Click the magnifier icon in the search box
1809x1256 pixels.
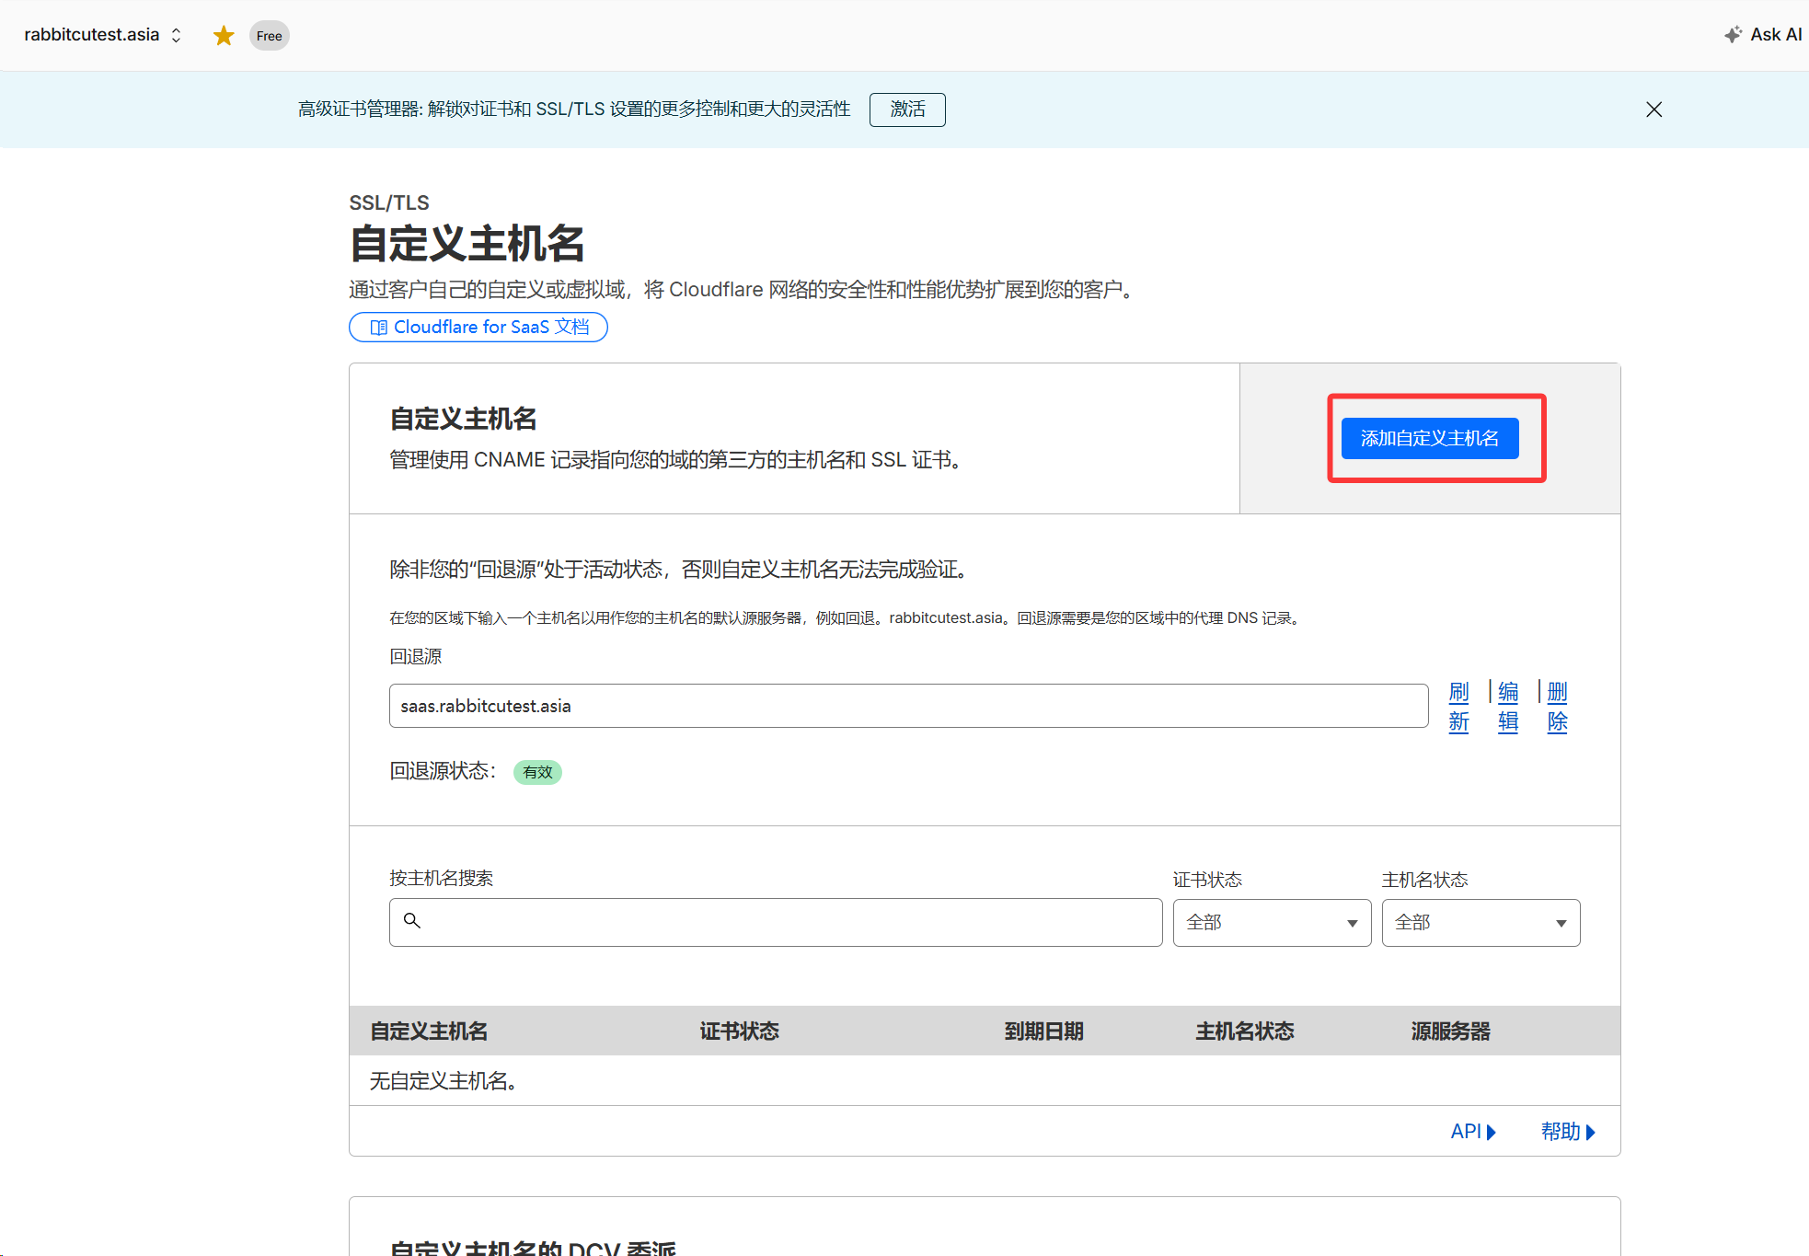(x=412, y=921)
